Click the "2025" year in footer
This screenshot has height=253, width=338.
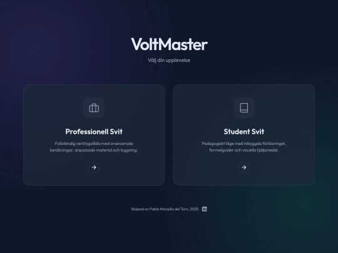point(194,209)
